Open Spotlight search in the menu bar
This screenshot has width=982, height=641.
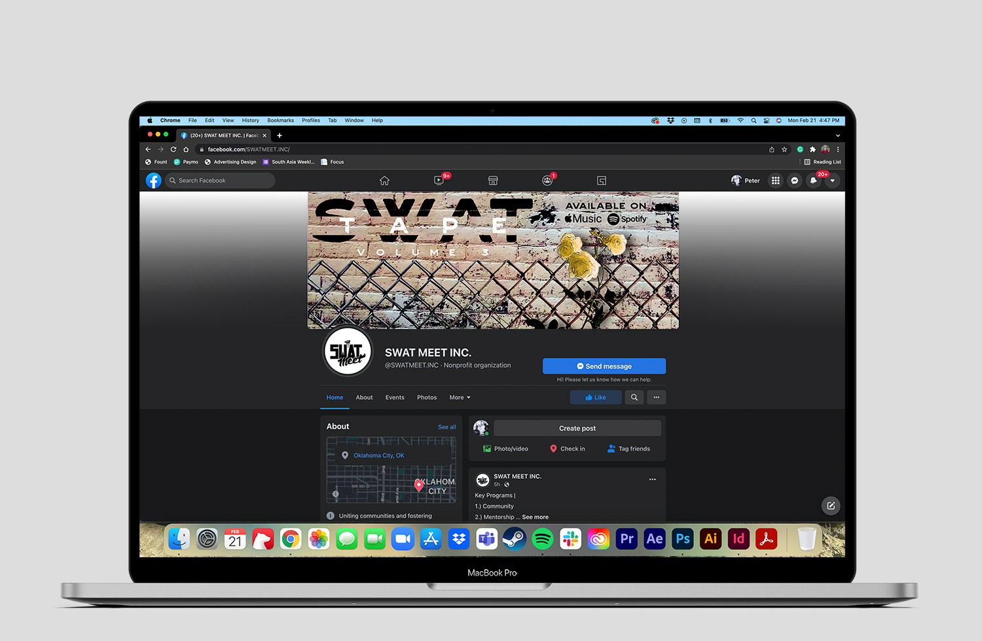pos(754,120)
